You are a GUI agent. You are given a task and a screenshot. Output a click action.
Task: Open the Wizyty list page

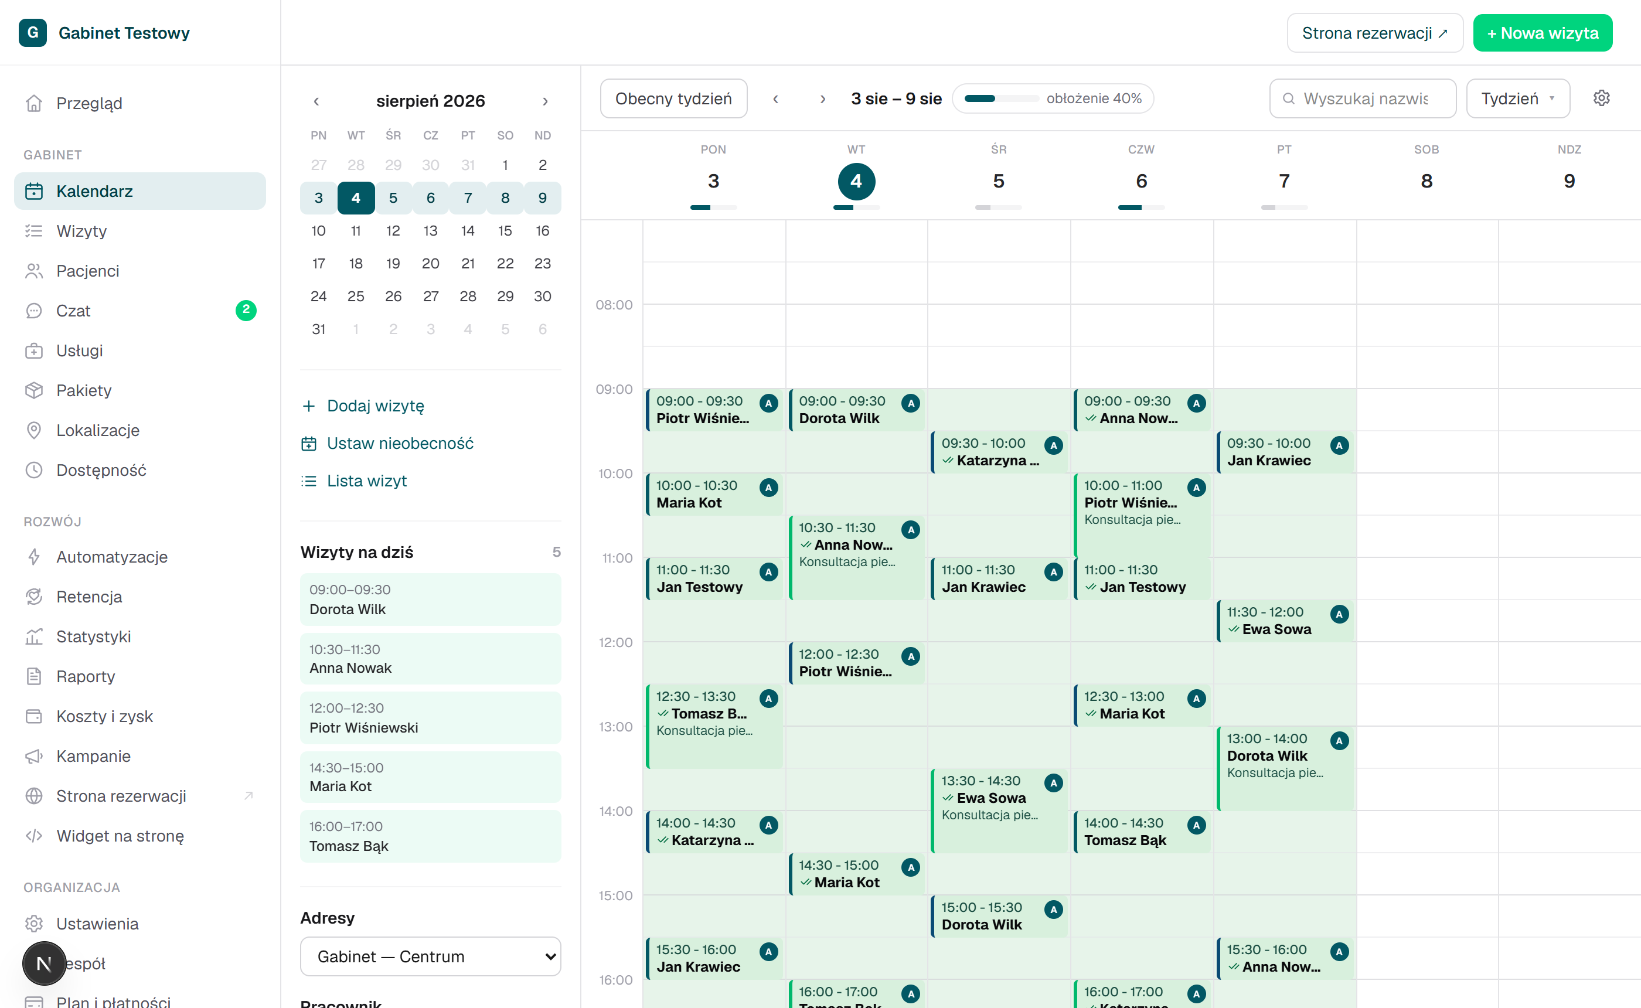(140, 231)
